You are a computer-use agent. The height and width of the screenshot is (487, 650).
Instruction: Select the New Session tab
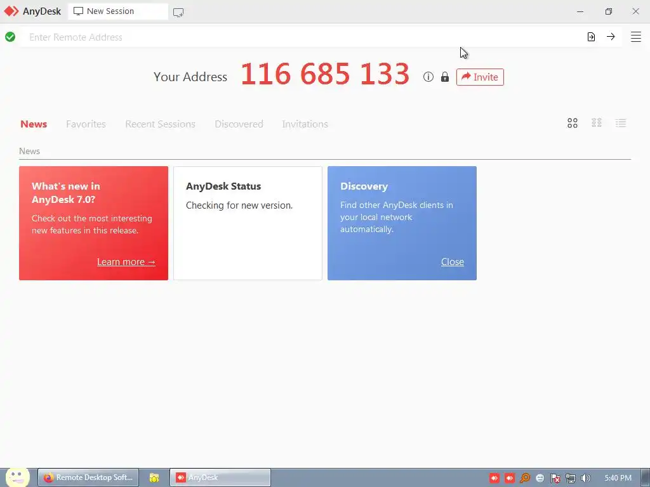tap(118, 11)
